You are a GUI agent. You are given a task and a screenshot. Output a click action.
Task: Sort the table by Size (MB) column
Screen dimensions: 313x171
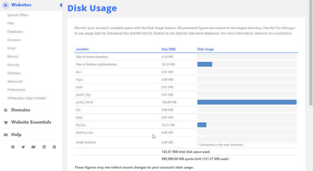(169, 49)
